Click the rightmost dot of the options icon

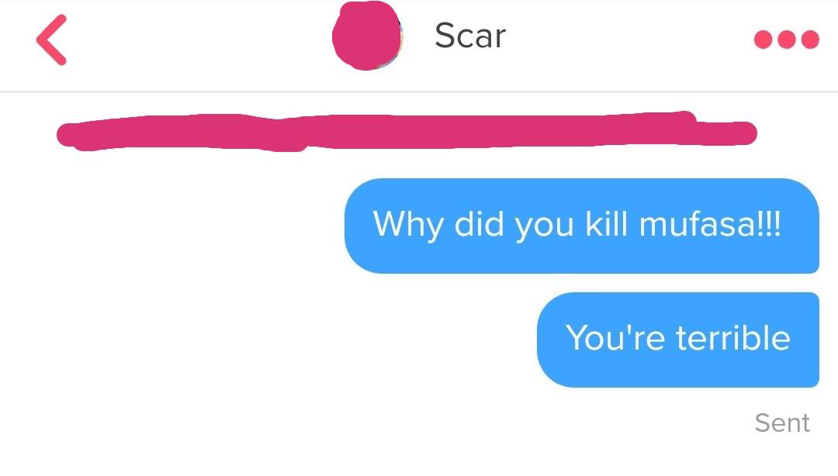[810, 40]
